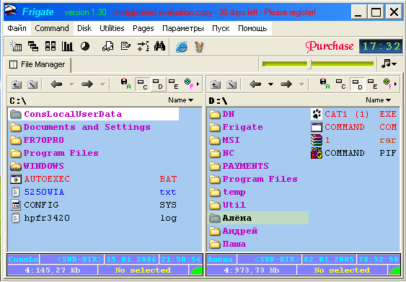Screen dimensions: 406x282
Task: Show more drives in right panel toolbar
Action: click(395, 84)
